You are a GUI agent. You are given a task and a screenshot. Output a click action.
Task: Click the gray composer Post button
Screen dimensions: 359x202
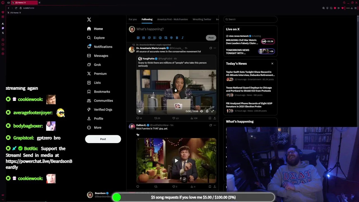tap(211, 38)
